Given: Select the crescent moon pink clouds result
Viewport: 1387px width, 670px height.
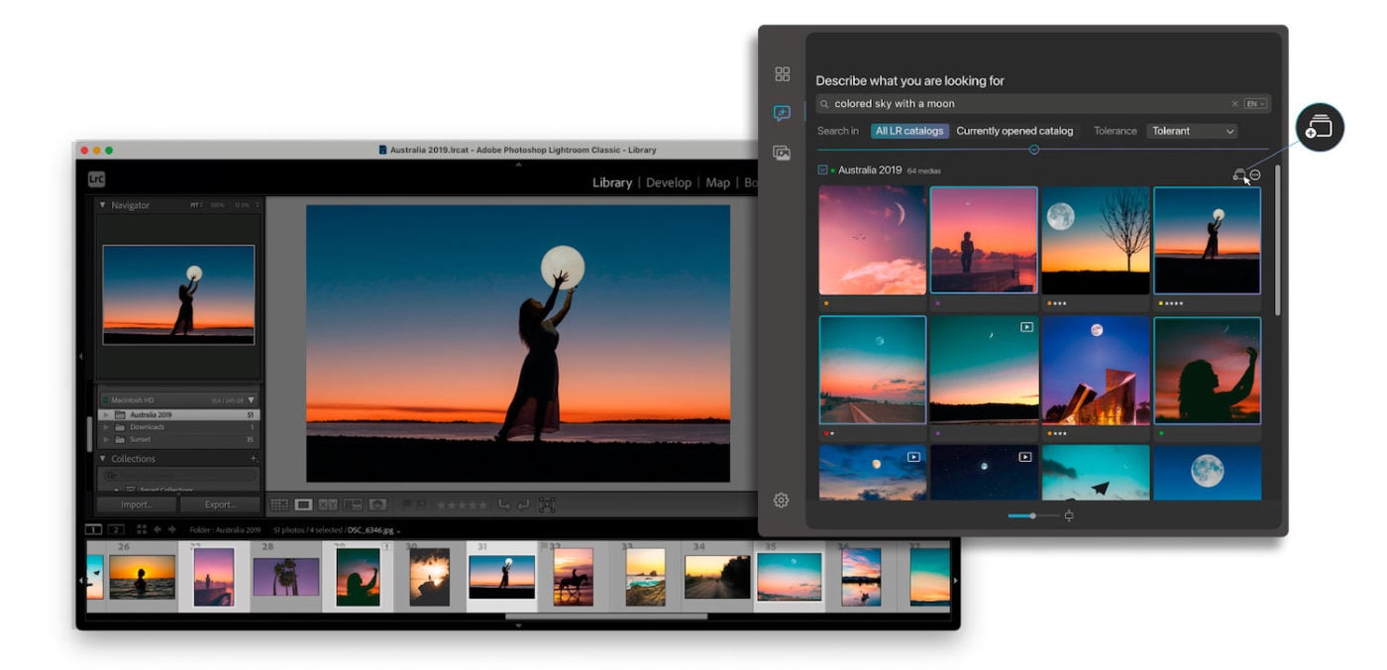Looking at the screenshot, I should click(x=872, y=241).
